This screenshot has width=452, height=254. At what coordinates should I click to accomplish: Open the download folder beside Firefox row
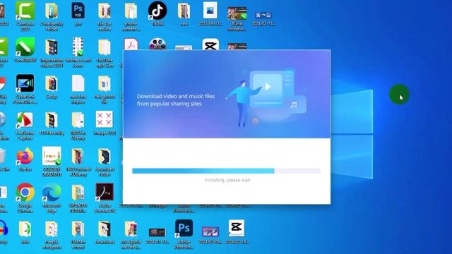point(105,157)
